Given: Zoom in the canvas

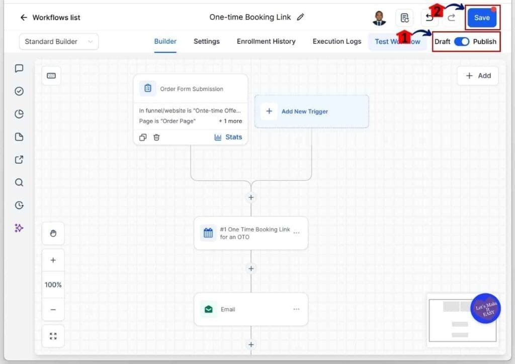Looking at the screenshot, I should 53,261.
